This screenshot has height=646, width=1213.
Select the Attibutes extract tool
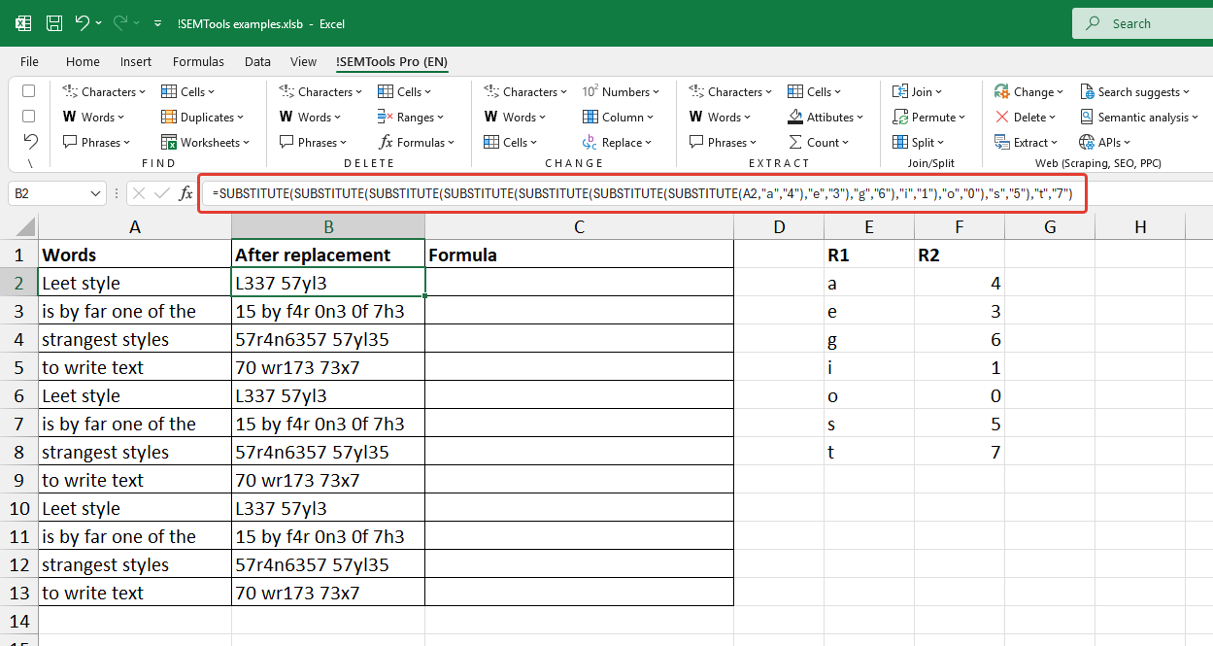pos(825,116)
